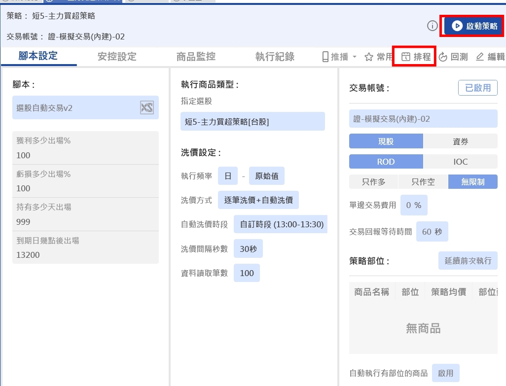Click the 洗價間隔秒數 30秒 field
Screen dimensions: 506x386
(x=248, y=249)
